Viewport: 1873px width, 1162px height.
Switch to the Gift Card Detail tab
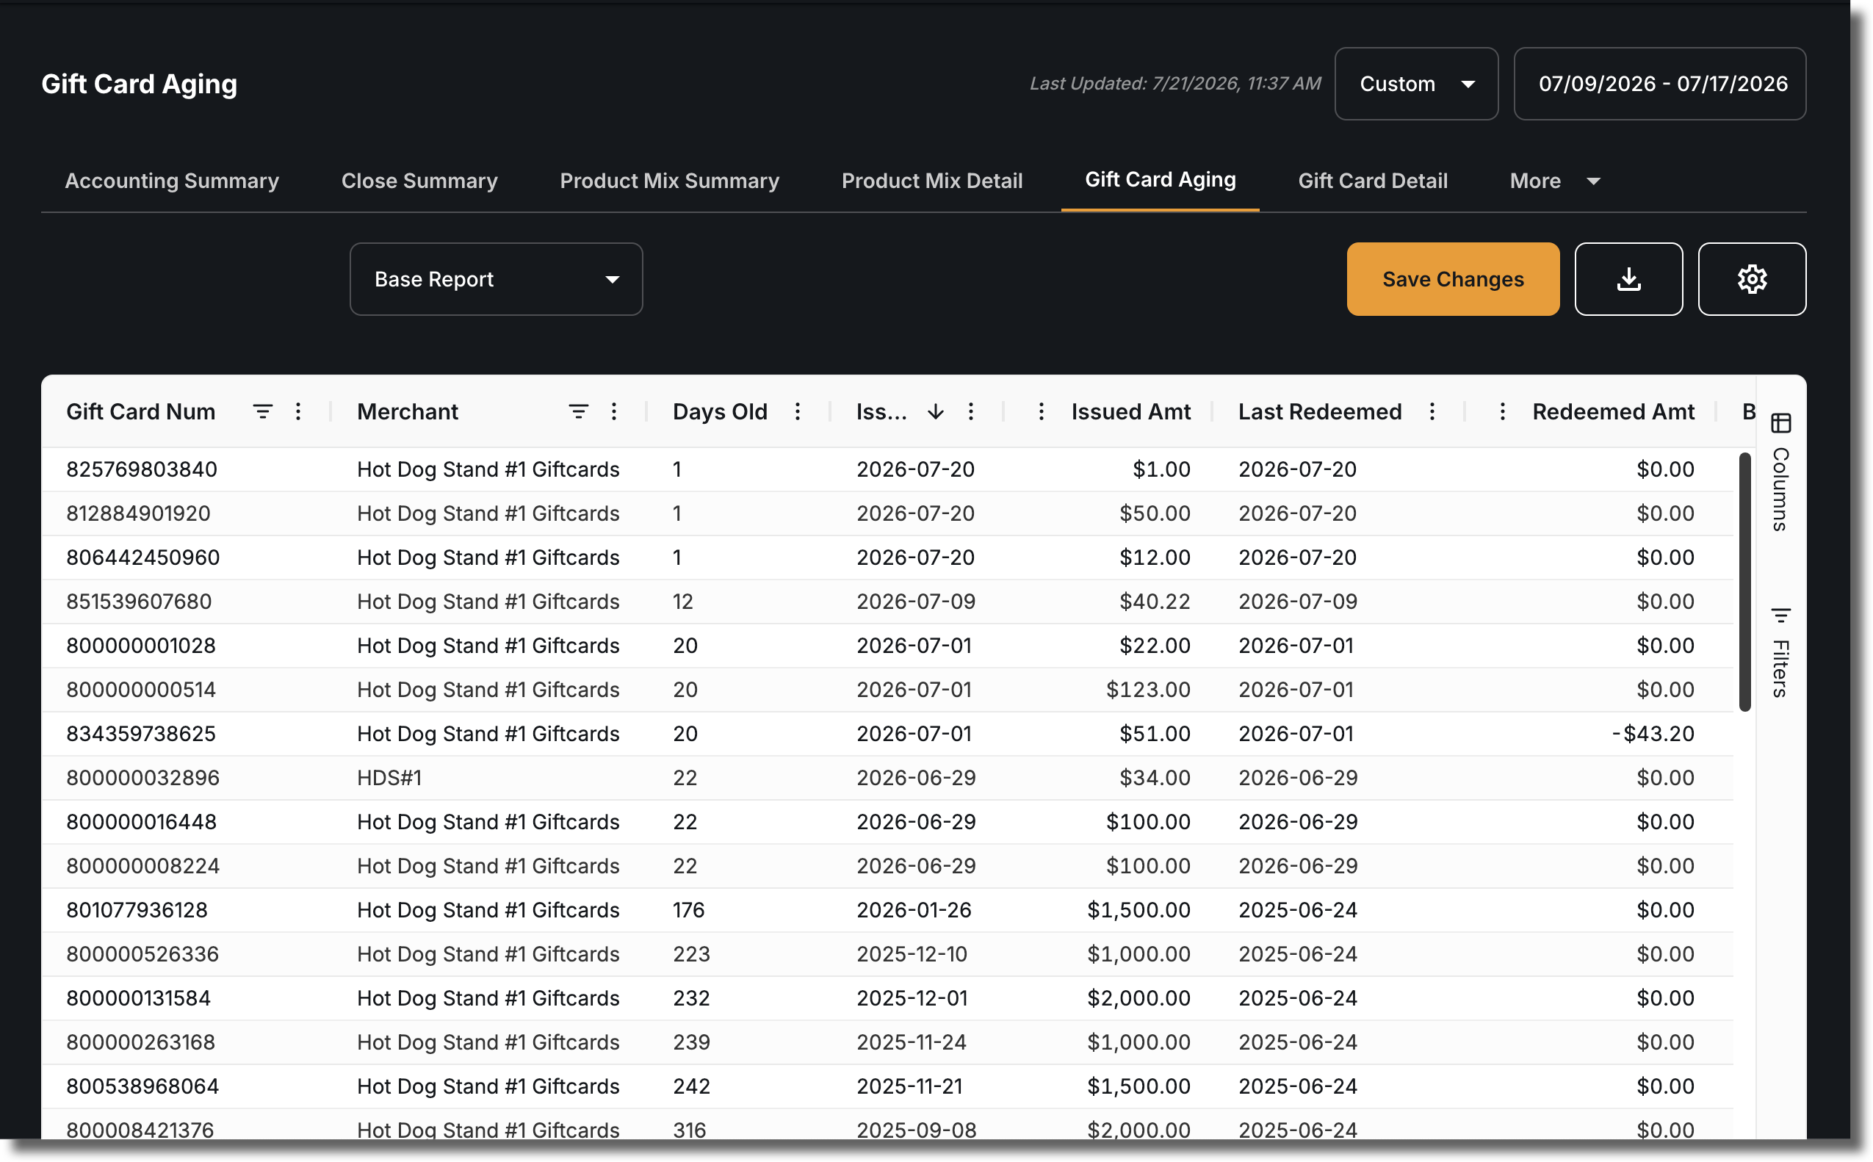click(1373, 181)
